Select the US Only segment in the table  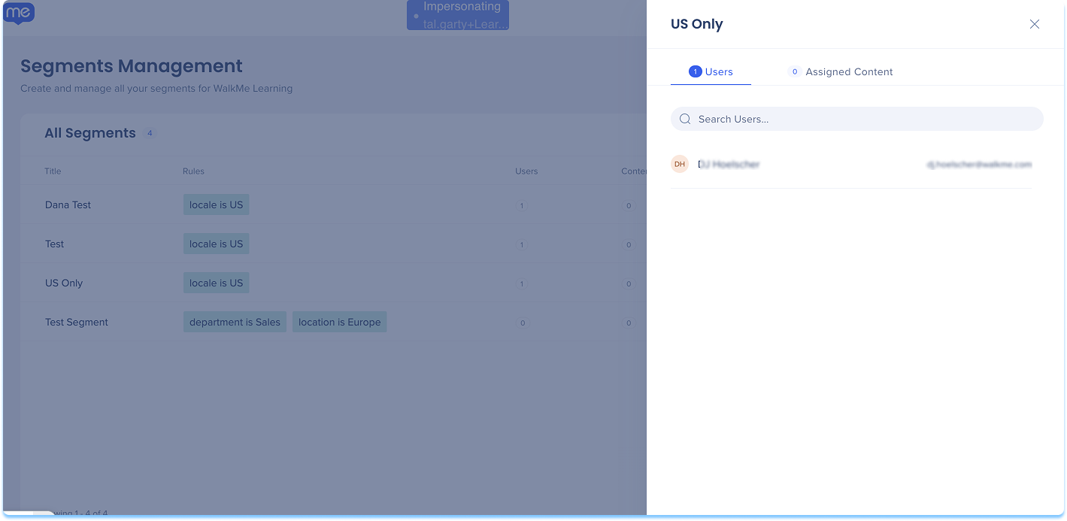click(x=64, y=283)
